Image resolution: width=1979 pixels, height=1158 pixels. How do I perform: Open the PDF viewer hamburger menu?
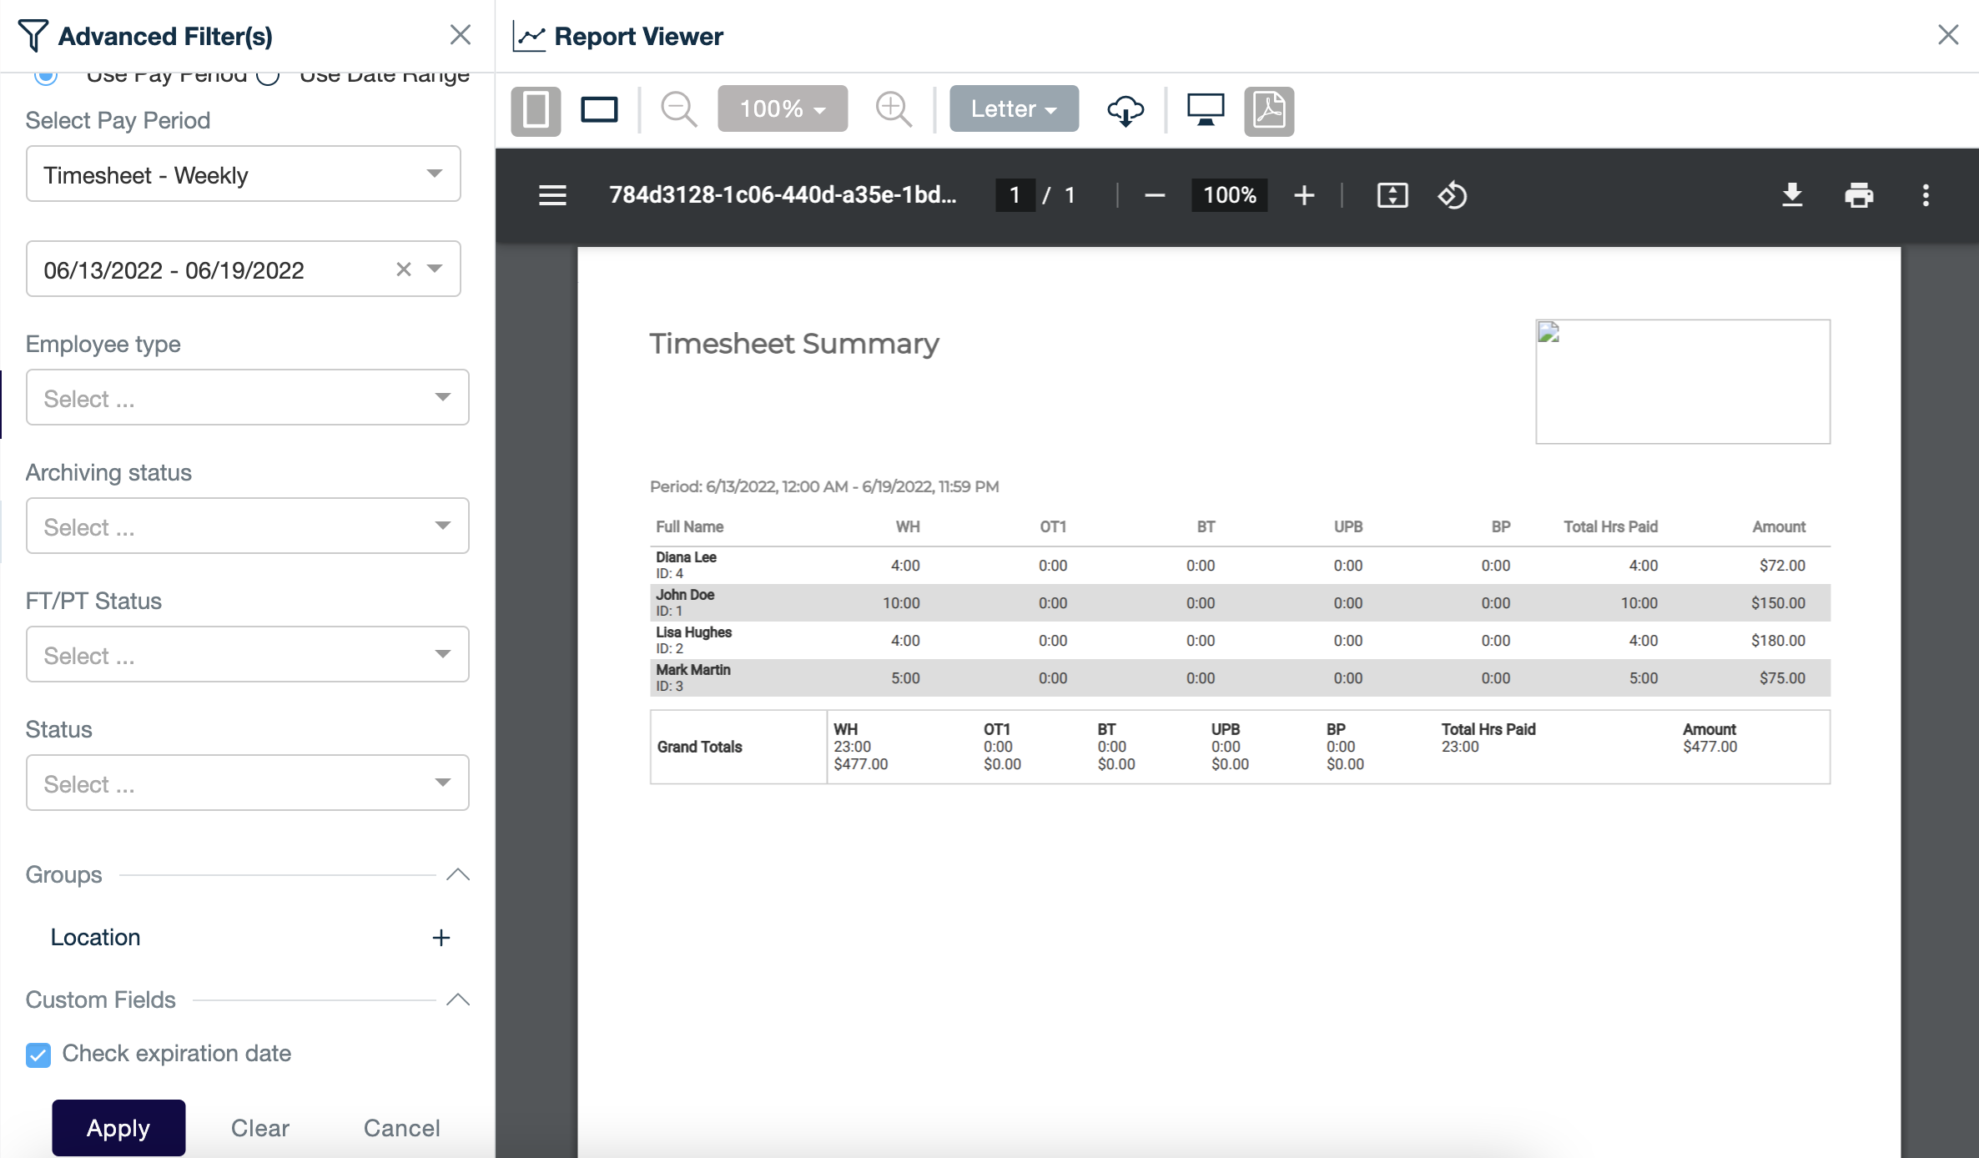click(551, 195)
